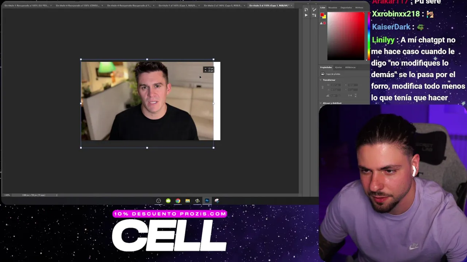Viewport: 467px width, 262px height.
Task: Open the Sin título-4-Recuperado-Recuperado tab
Action: tap(129, 5)
